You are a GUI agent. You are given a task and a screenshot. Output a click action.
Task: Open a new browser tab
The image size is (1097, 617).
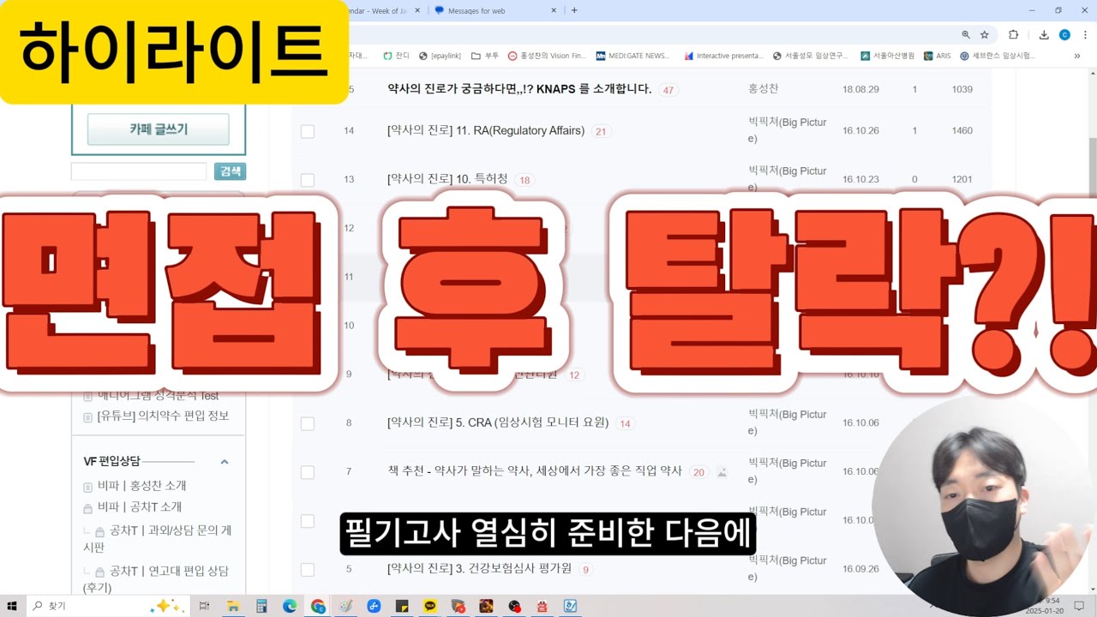coord(574,10)
